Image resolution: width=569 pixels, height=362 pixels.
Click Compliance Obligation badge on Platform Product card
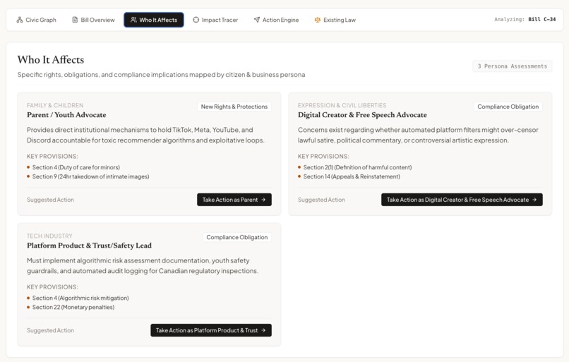(x=237, y=237)
